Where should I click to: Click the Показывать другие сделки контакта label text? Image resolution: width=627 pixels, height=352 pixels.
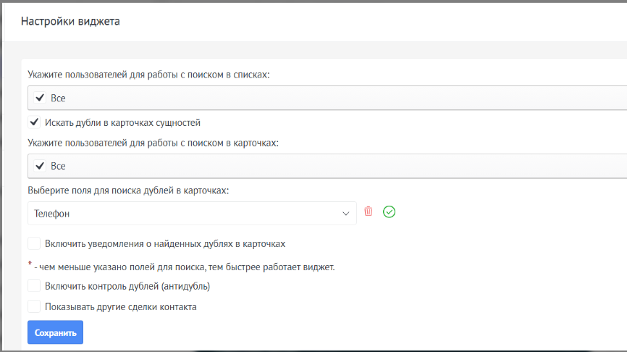click(x=120, y=306)
